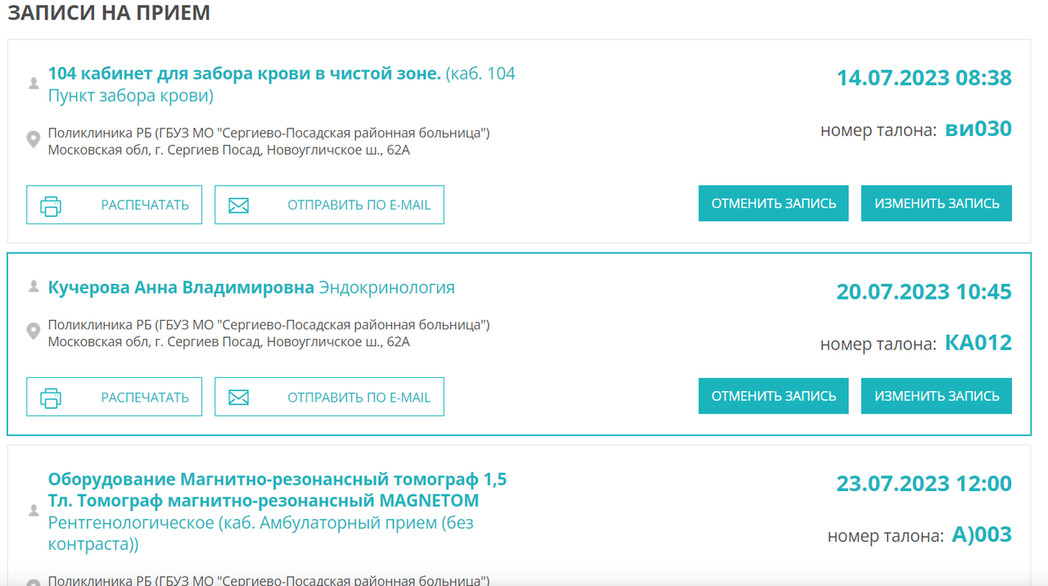This screenshot has height=586, width=1048.
Task: Cancel the 20.07.2023 10:45 appointment
Action: 774,396
